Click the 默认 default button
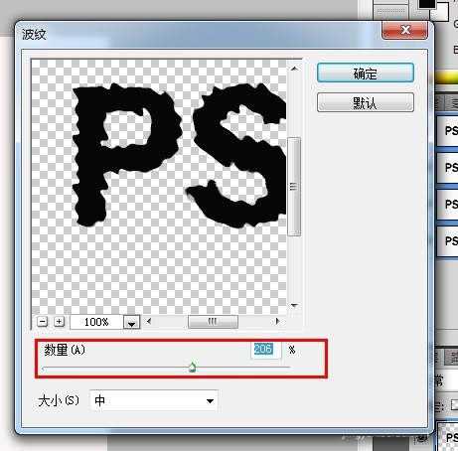The image size is (458, 451). tap(366, 102)
